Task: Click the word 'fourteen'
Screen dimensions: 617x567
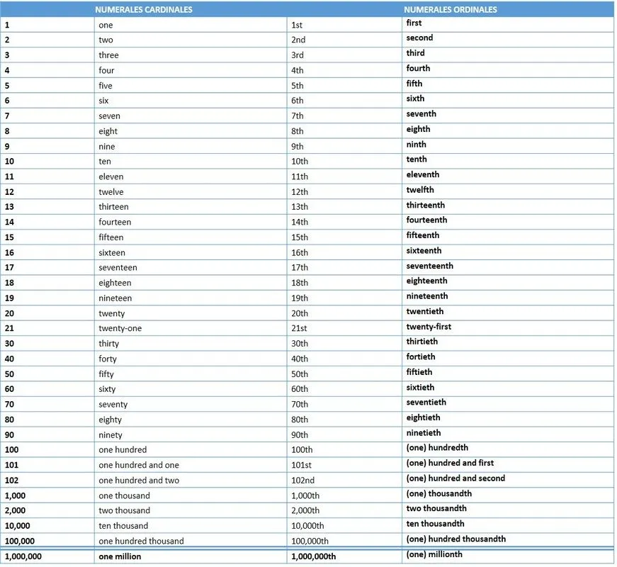Action: (x=115, y=222)
